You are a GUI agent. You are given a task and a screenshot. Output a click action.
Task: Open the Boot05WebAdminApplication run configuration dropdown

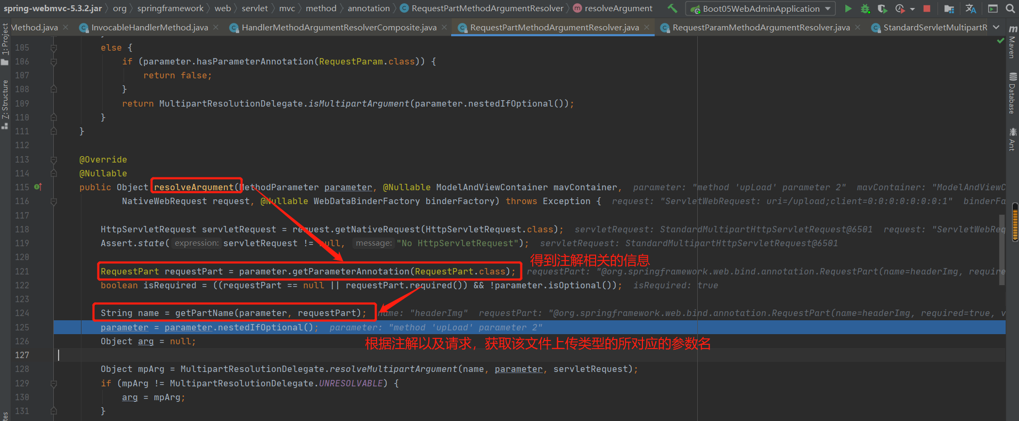coord(761,9)
